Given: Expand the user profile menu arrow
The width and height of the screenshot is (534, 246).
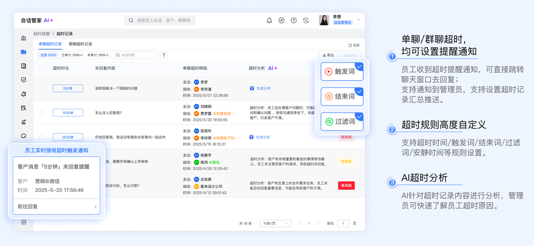Looking at the screenshot, I should (359, 20).
